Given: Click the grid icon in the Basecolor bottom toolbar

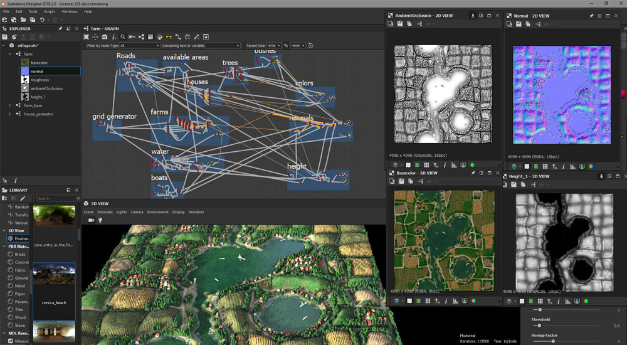Looking at the screenshot, I should click(x=428, y=301).
